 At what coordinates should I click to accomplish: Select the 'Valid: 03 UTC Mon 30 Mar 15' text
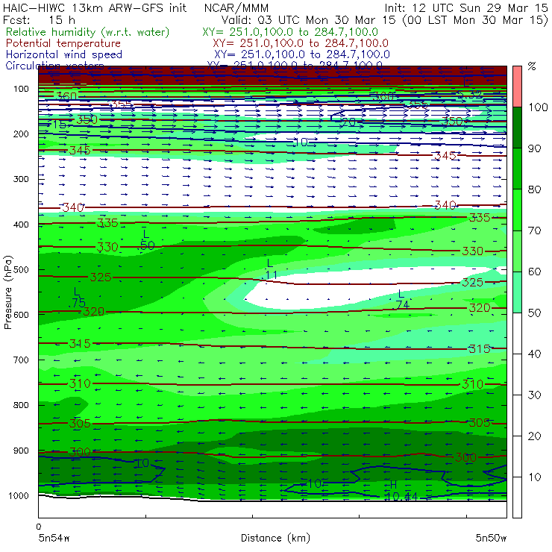click(x=308, y=19)
